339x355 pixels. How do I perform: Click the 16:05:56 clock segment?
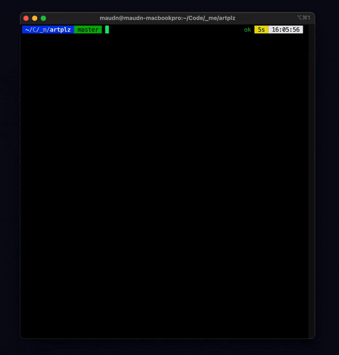(x=285, y=29)
